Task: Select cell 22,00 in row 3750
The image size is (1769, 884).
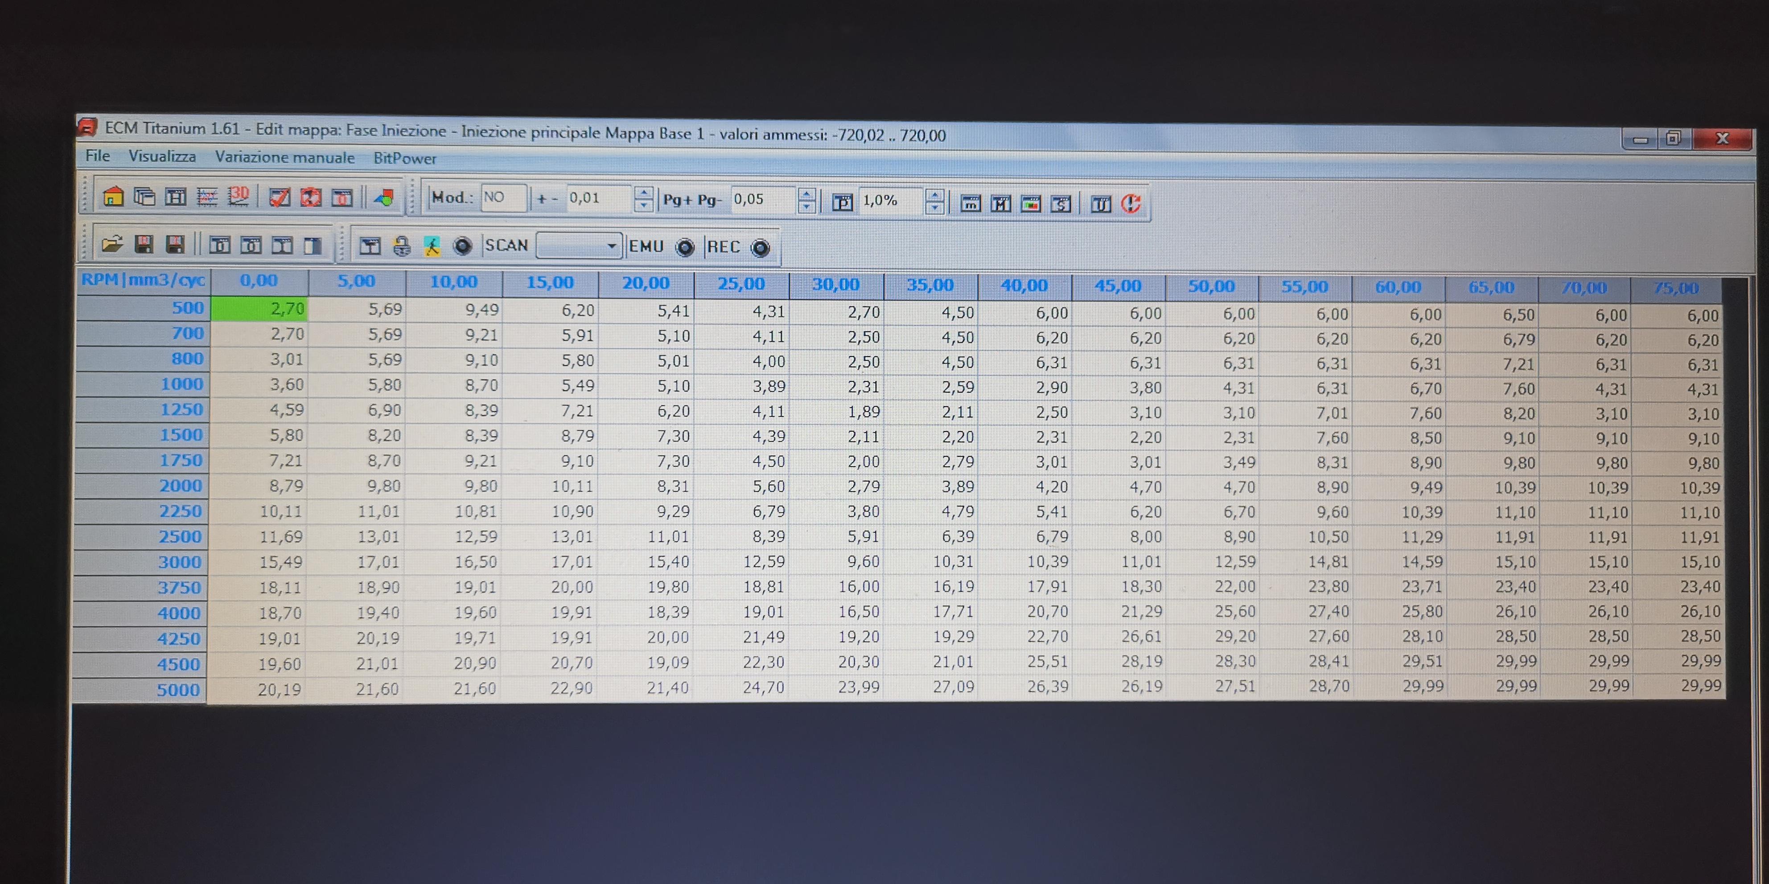Action: (1212, 587)
